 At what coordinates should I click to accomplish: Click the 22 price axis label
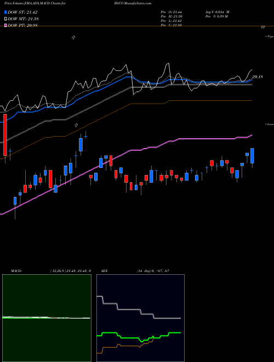(x=262, y=27)
